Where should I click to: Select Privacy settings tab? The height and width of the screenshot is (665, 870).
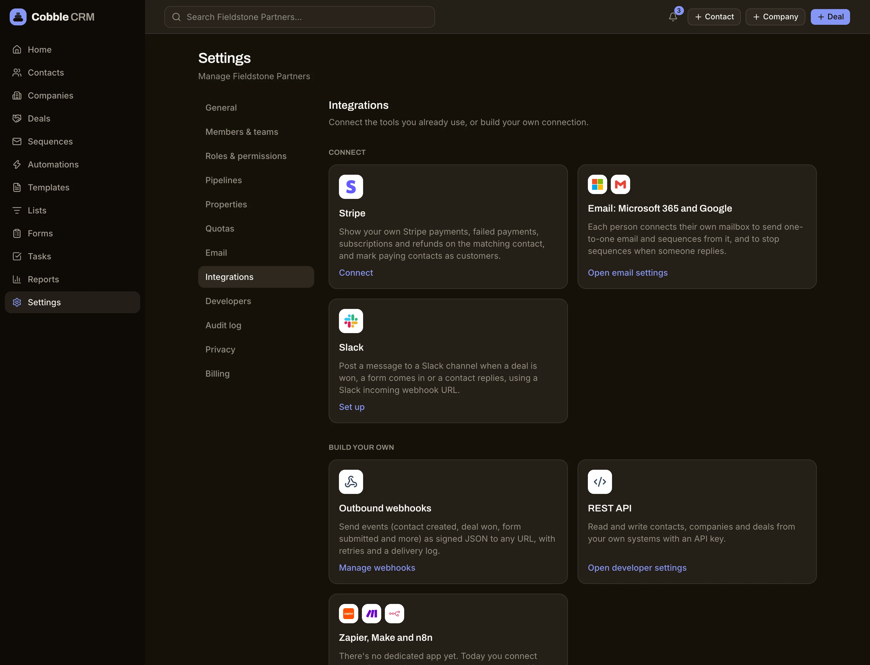point(256,349)
